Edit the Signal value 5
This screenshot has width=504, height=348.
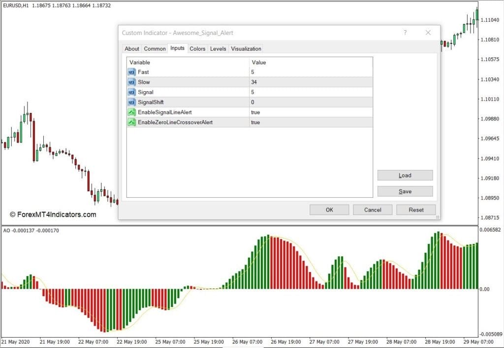click(311, 92)
